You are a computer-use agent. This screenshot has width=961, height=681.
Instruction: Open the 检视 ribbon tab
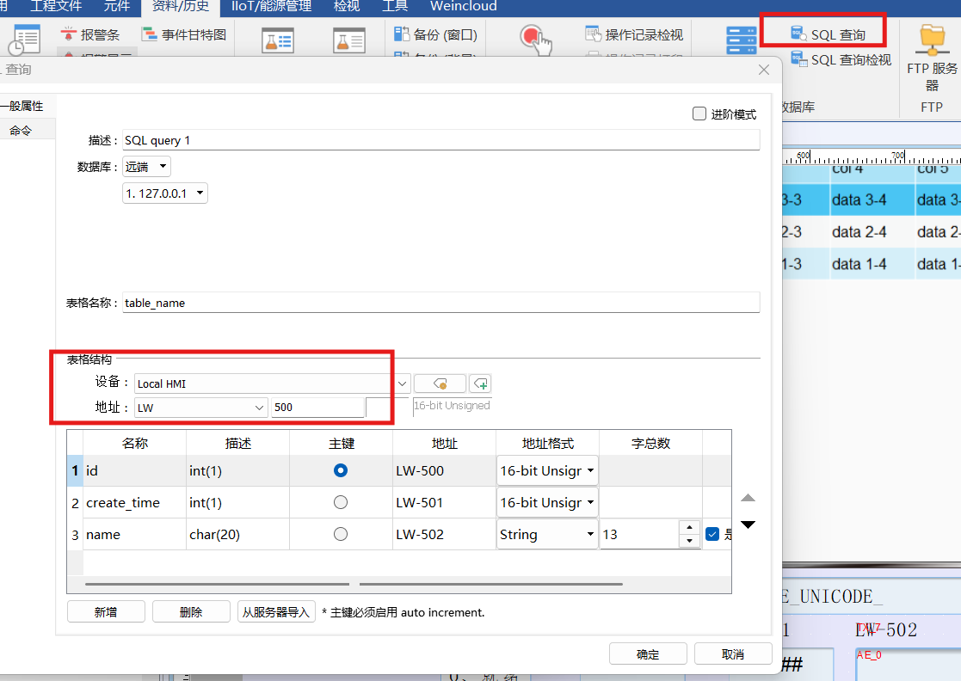pos(346,7)
